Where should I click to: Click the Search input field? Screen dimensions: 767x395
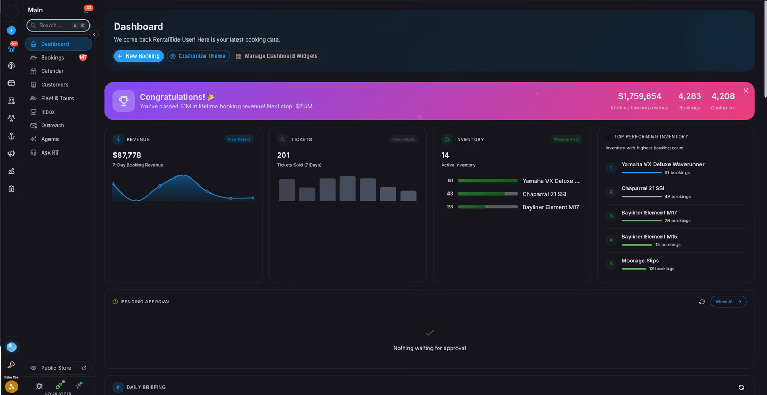point(58,25)
